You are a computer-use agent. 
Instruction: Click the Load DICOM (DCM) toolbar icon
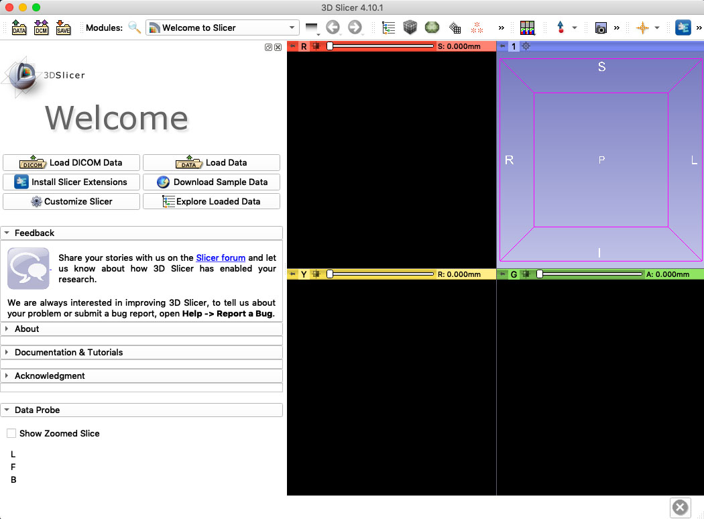point(41,27)
